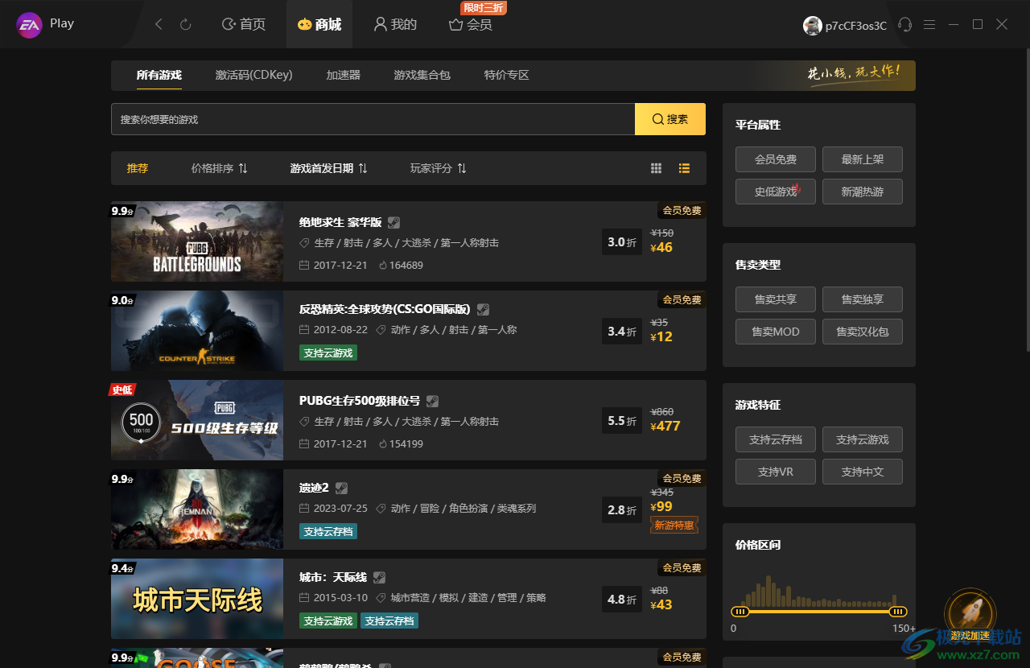The width and height of the screenshot is (1030, 668).
Task: Open the 城市：天际线 title
Action: click(x=333, y=577)
